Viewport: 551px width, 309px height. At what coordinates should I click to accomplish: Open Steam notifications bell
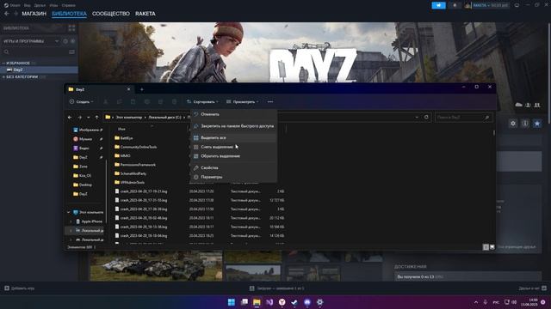coord(455,5)
